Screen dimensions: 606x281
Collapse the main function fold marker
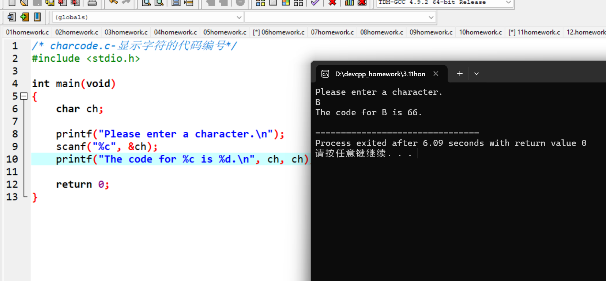24,96
